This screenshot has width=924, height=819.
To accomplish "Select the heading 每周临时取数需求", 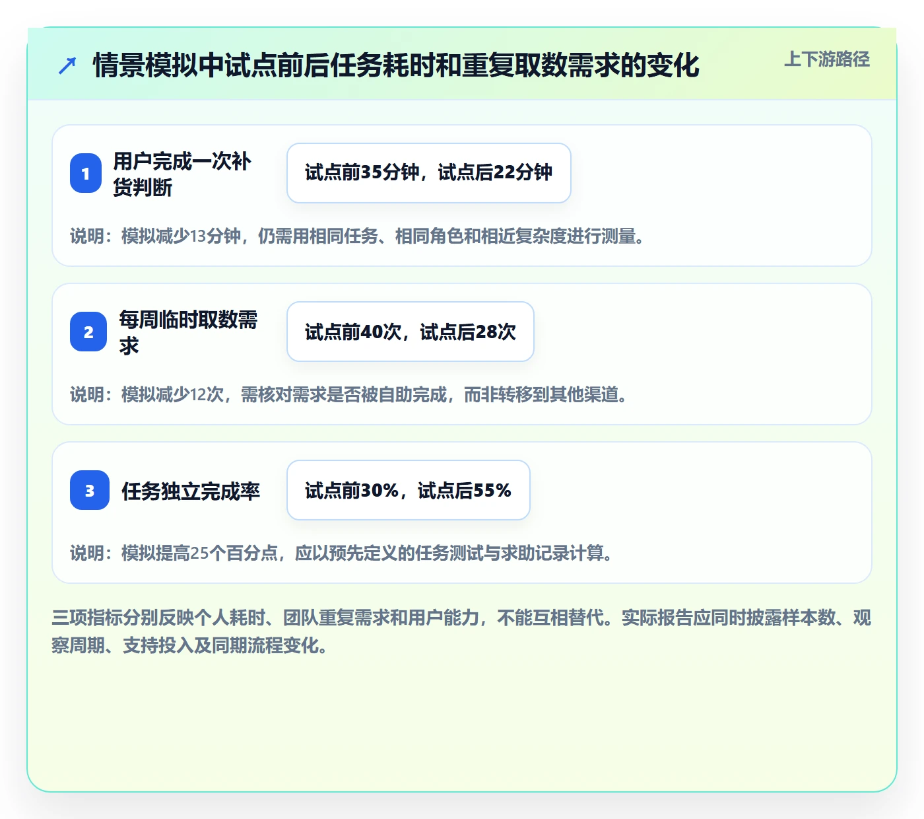I will coord(188,332).
